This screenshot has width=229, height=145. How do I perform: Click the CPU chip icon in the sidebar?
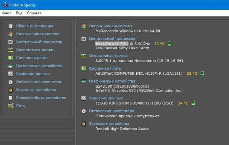[10, 42]
